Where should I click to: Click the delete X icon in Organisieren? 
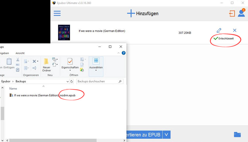[x=34, y=61]
